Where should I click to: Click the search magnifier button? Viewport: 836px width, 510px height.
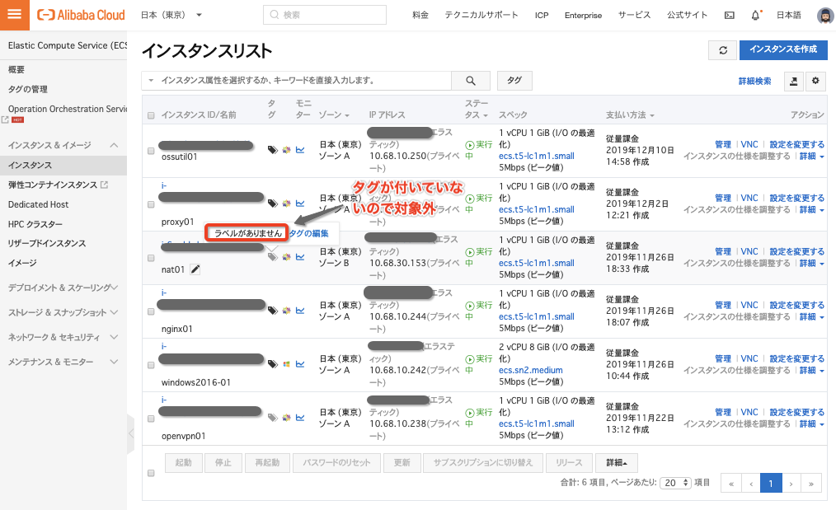click(x=471, y=81)
